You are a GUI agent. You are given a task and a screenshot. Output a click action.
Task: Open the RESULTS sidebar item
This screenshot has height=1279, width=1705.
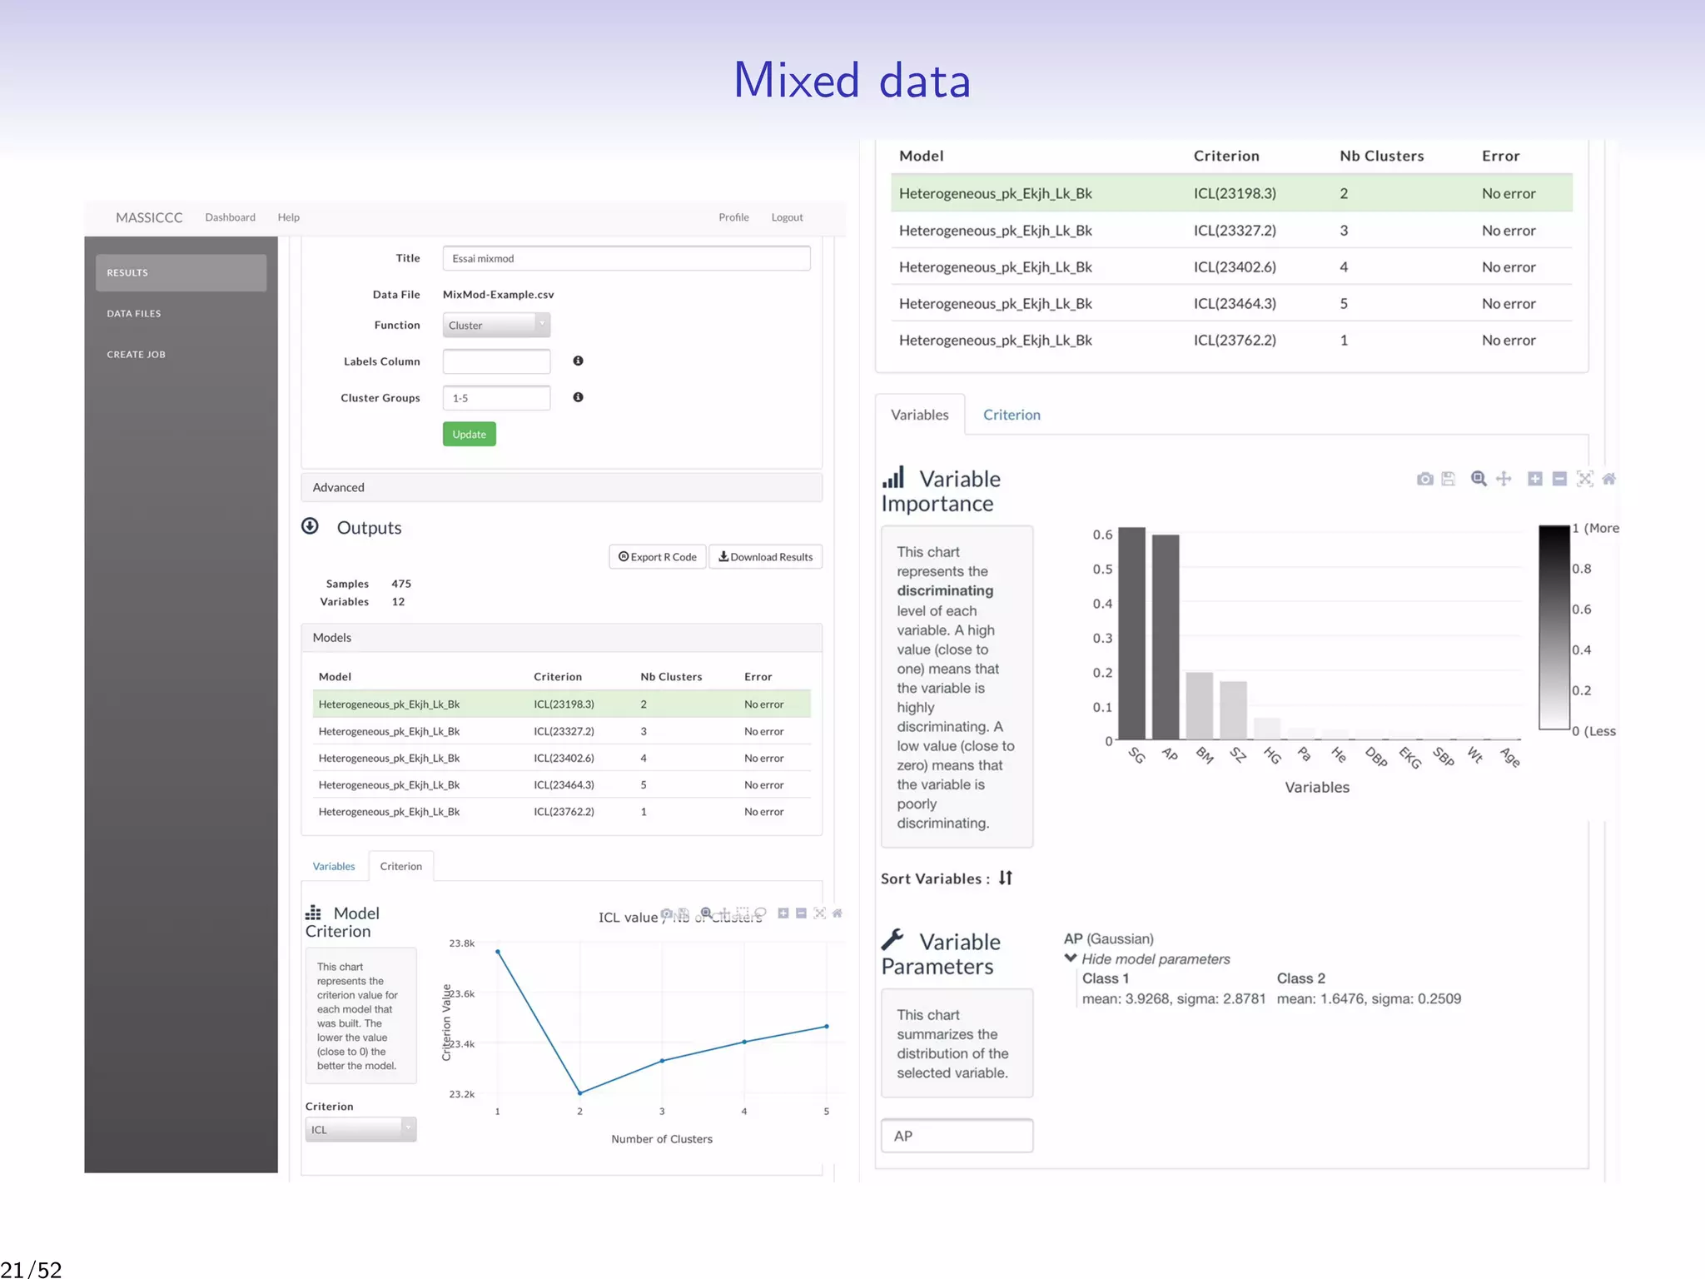click(181, 272)
